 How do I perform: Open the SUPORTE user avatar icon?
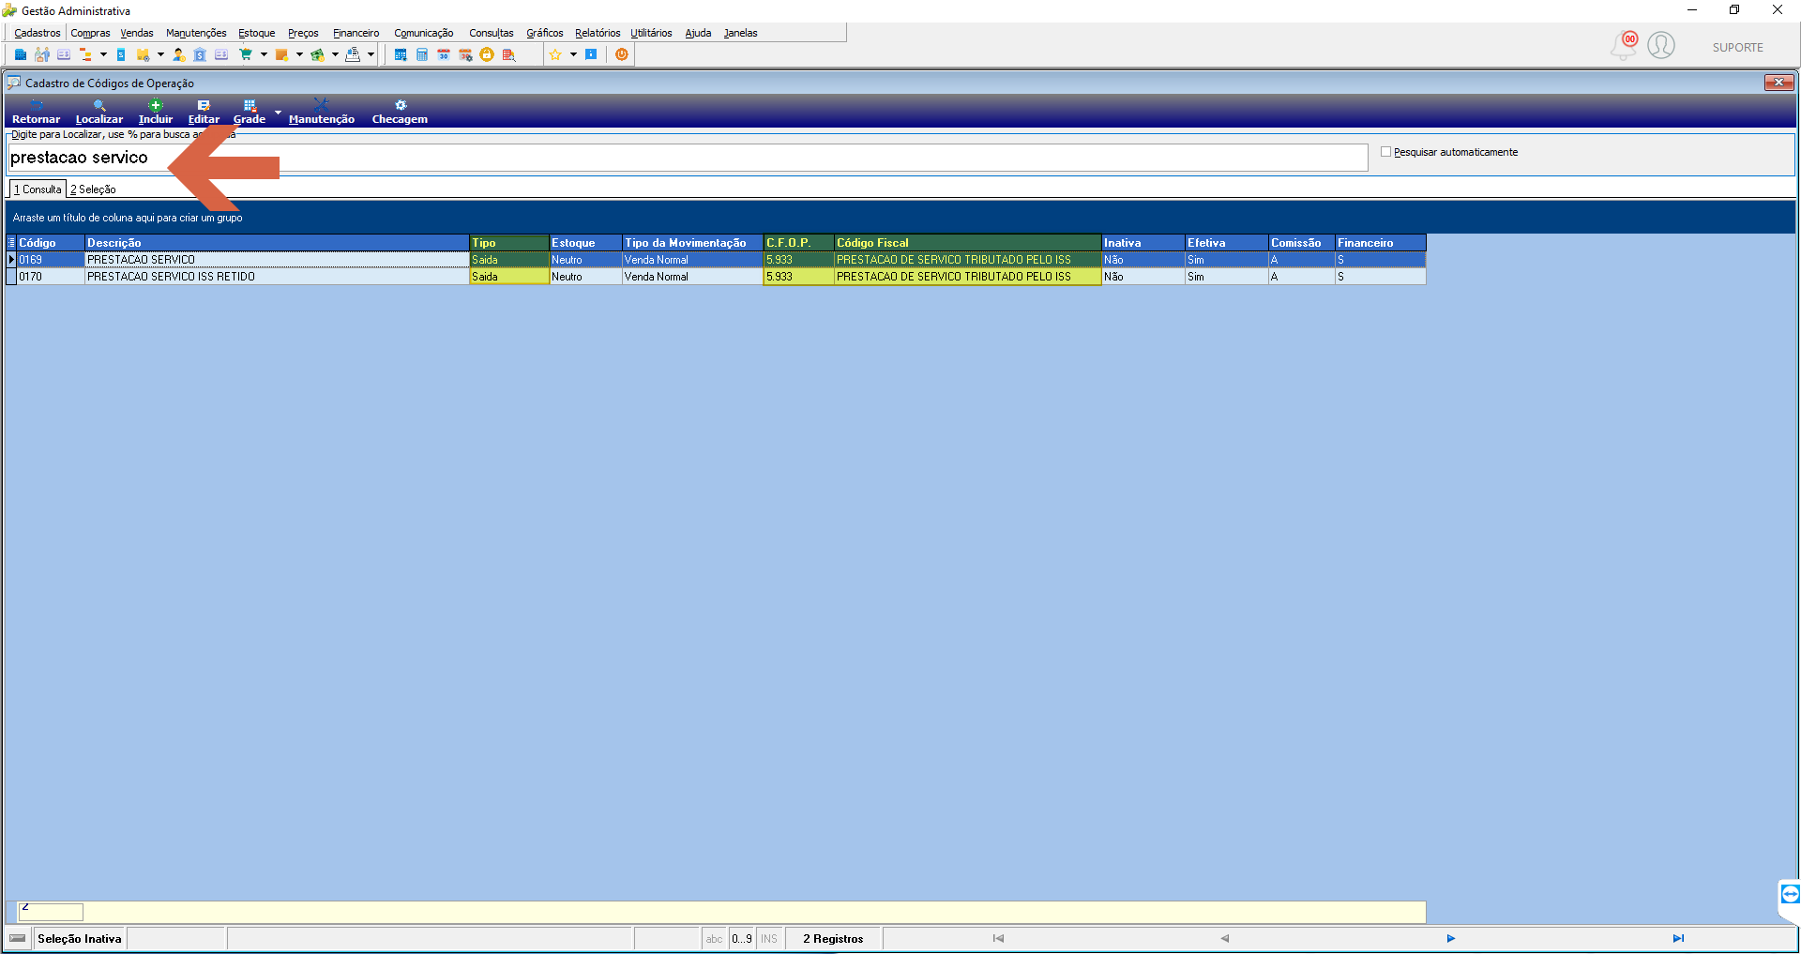[1661, 45]
